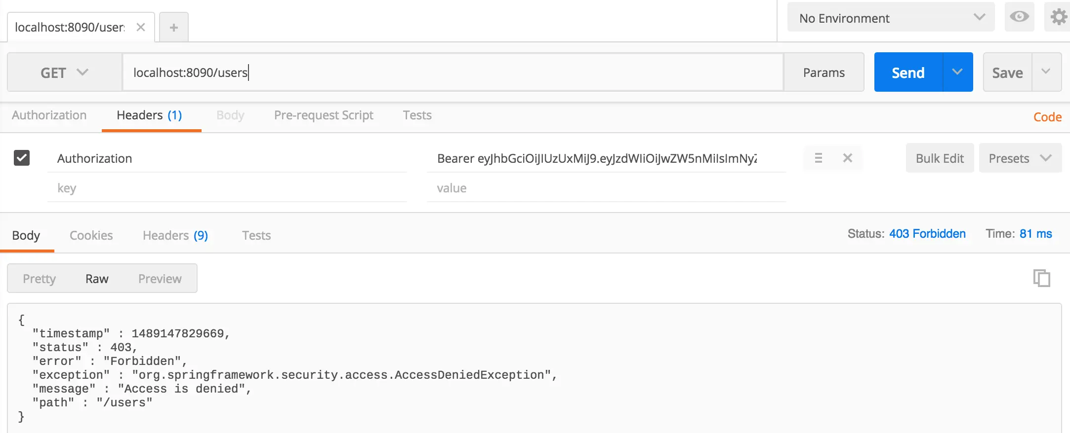
Task: Close the localhost:8090/users request tab
Action: pyautogui.click(x=141, y=27)
